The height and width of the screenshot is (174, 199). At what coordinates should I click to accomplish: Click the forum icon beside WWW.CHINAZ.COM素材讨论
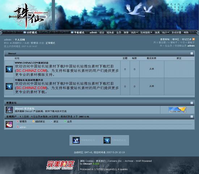[x=9, y=69]
